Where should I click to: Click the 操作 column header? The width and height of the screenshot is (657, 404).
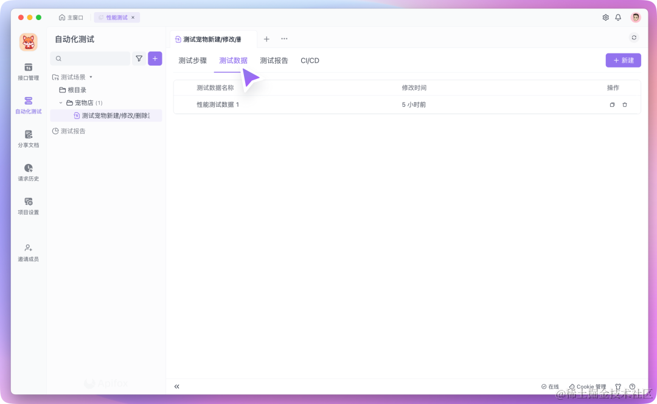[613, 87]
